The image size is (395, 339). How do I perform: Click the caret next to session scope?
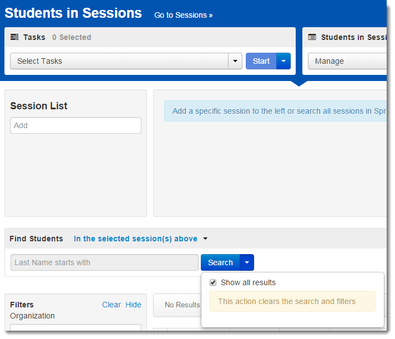(205, 239)
